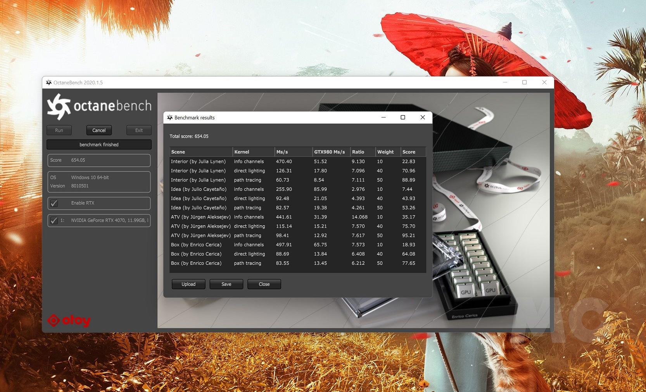This screenshot has width=646, height=392.
Task: Minimize the Benchmark results dialog
Action: 383,117
